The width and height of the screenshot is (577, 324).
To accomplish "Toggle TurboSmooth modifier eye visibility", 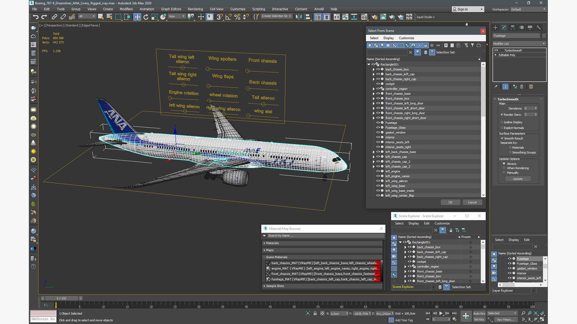I will (x=496, y=50).
